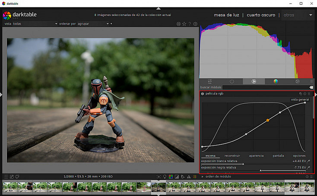Toggle gamut check warning triangle icon
Viewport: 317px width, 196px height.
189,177
